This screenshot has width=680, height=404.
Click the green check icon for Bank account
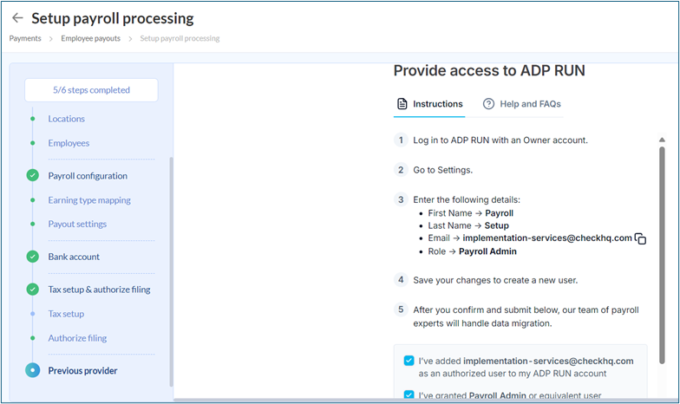33,257
